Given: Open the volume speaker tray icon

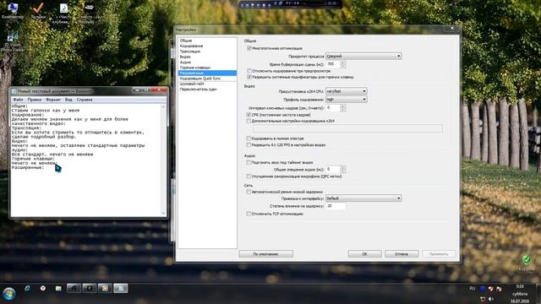Looking at the screenshot, I should (490, 299).
